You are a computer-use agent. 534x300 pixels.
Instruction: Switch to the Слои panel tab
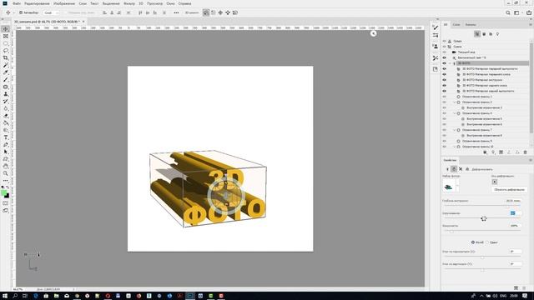(x=456, y=24)
